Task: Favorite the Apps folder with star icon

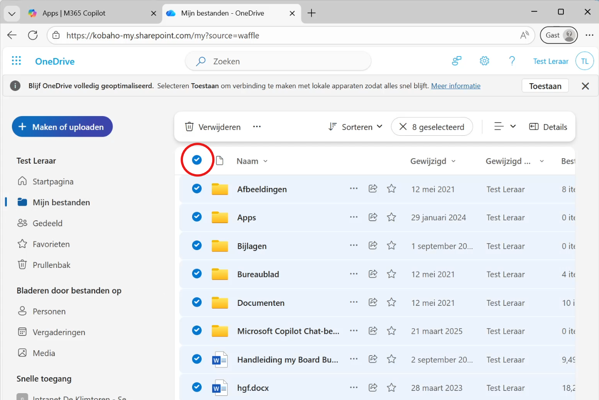Action: coord(391,217)
